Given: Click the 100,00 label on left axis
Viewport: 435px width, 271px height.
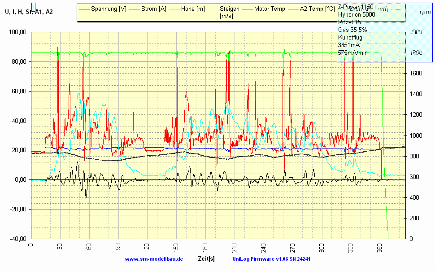Looking at the screenshot, I should pos(17,32).
